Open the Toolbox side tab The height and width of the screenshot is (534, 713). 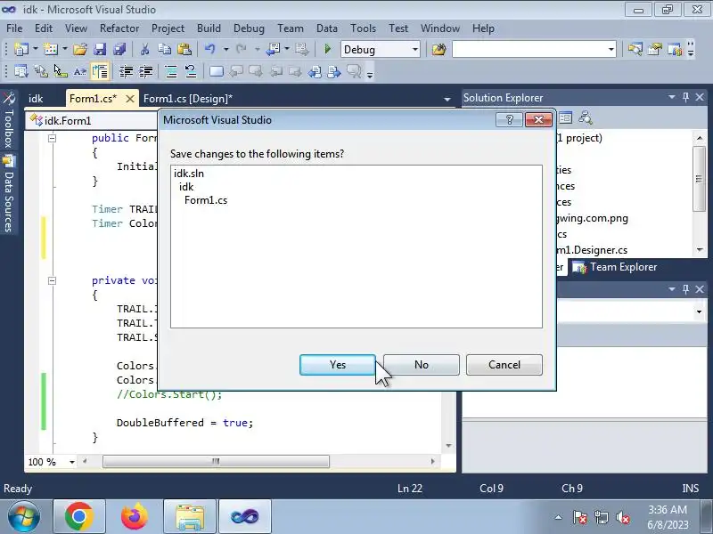(x=9, y=121)
